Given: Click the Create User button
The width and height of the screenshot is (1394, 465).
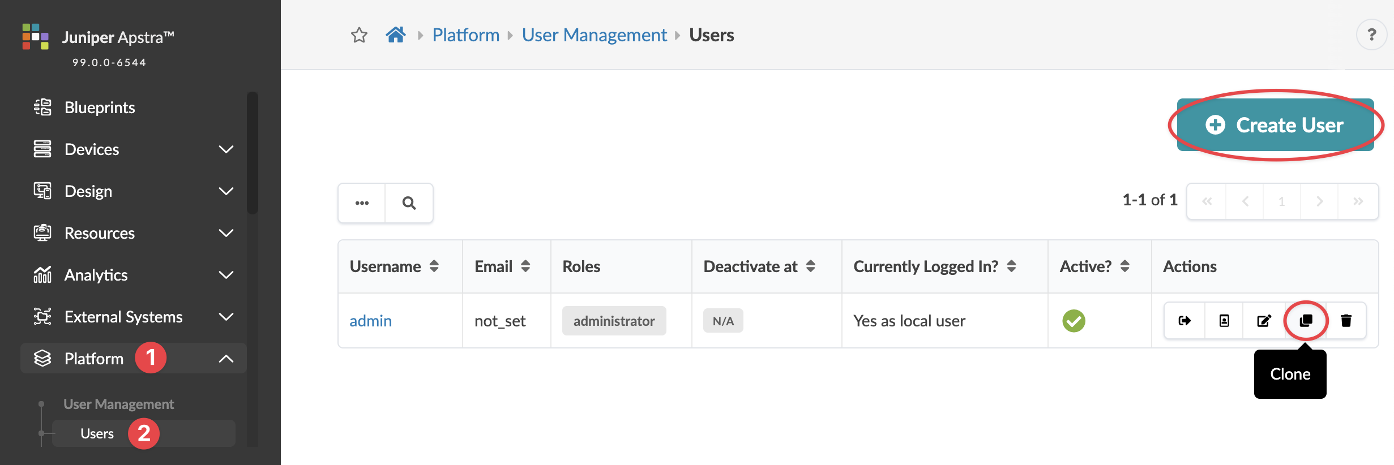Looking at the screenshot, I should click(x=1275, y=125).
